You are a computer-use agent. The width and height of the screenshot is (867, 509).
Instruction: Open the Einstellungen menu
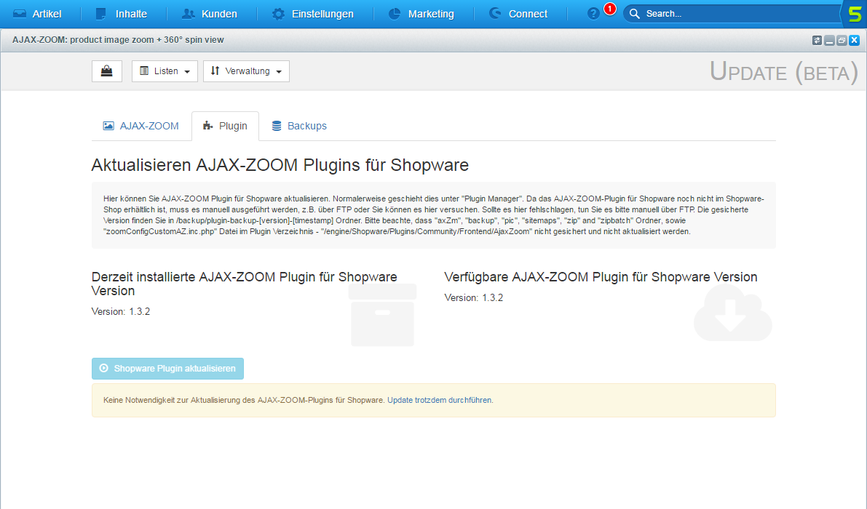313,14
